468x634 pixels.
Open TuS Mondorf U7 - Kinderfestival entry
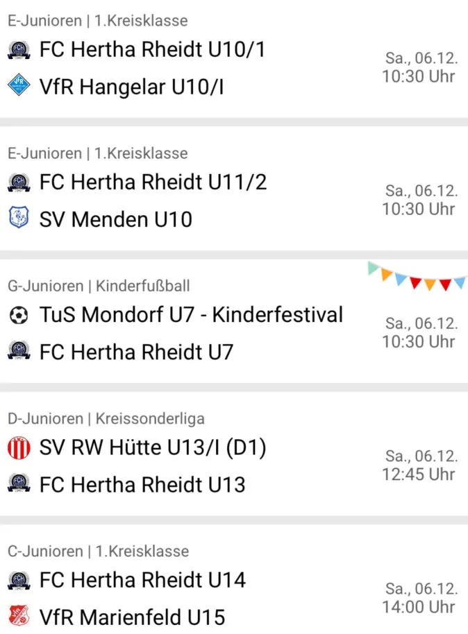pyautogui.click(x=191, y=315)
